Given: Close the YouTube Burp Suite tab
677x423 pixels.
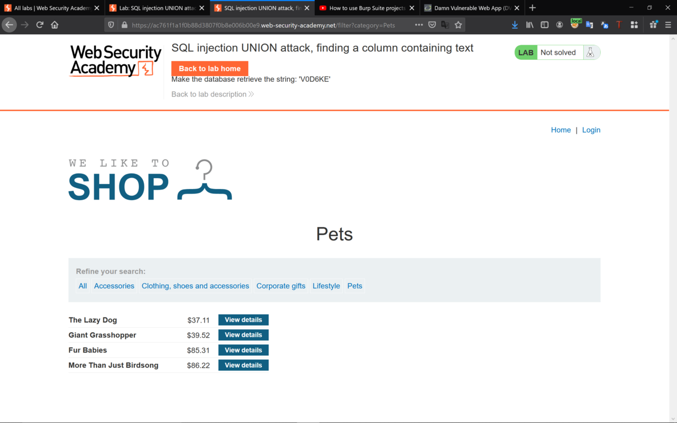Looking at the screenshot, I should [411, 8].
